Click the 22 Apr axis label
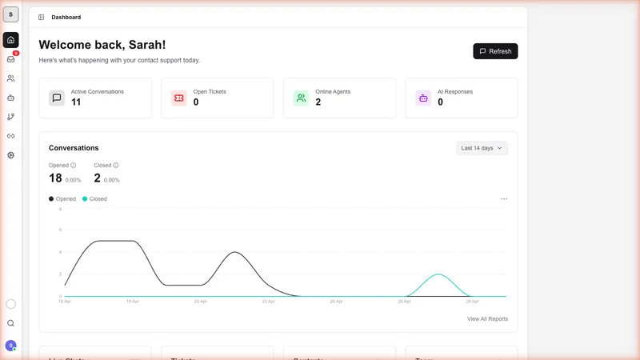 pos(268,302)
